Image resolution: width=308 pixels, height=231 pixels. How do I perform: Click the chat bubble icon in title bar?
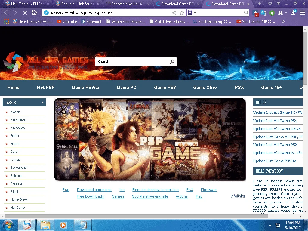(270, 3)
